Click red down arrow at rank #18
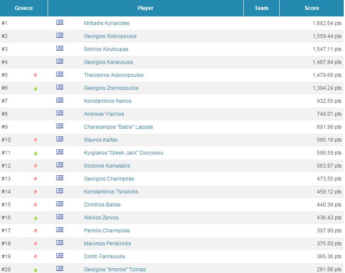The width and height of the screenshot is (345, 273). click(x=35, y=244)
